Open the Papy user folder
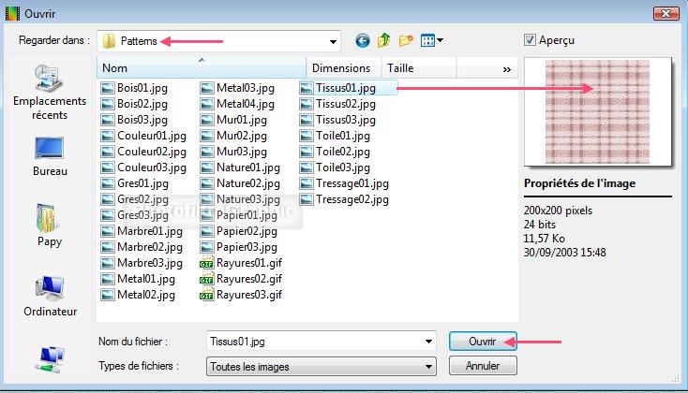Viewport: 688px width, 393px height. click(49, 226)
